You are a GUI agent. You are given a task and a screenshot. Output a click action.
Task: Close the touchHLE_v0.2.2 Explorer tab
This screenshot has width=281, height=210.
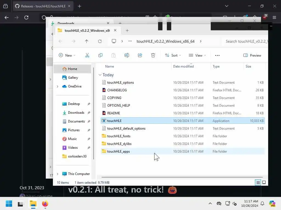click(115, 30)
